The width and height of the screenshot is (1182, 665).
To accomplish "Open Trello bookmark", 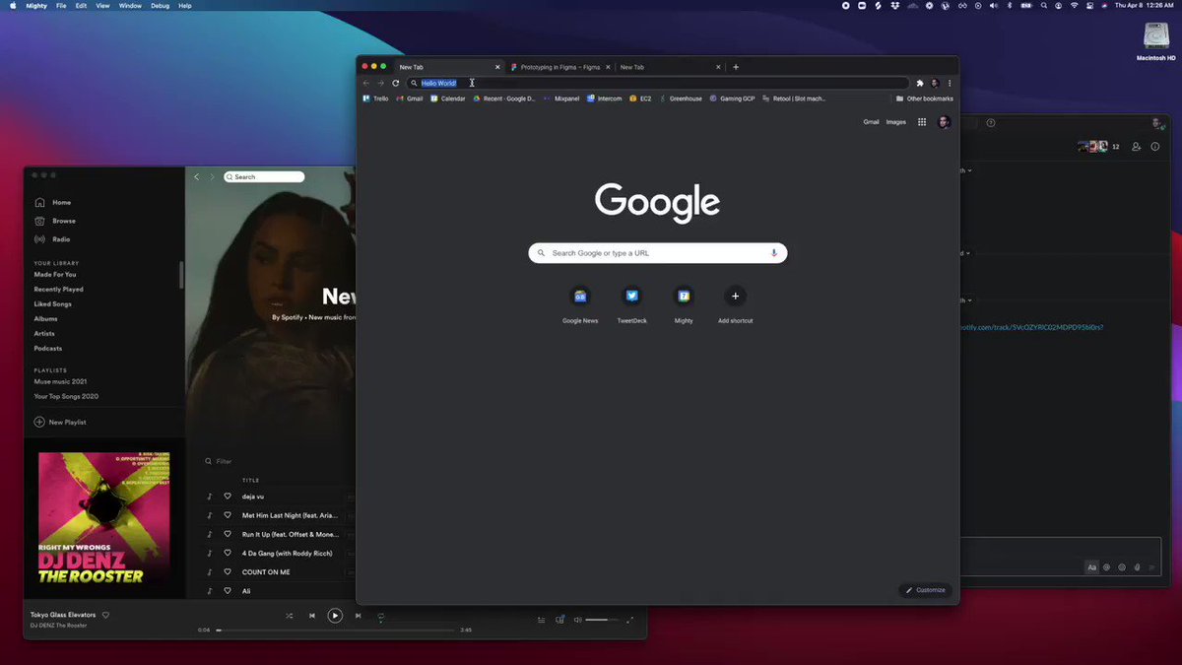I will coord(375,99).
